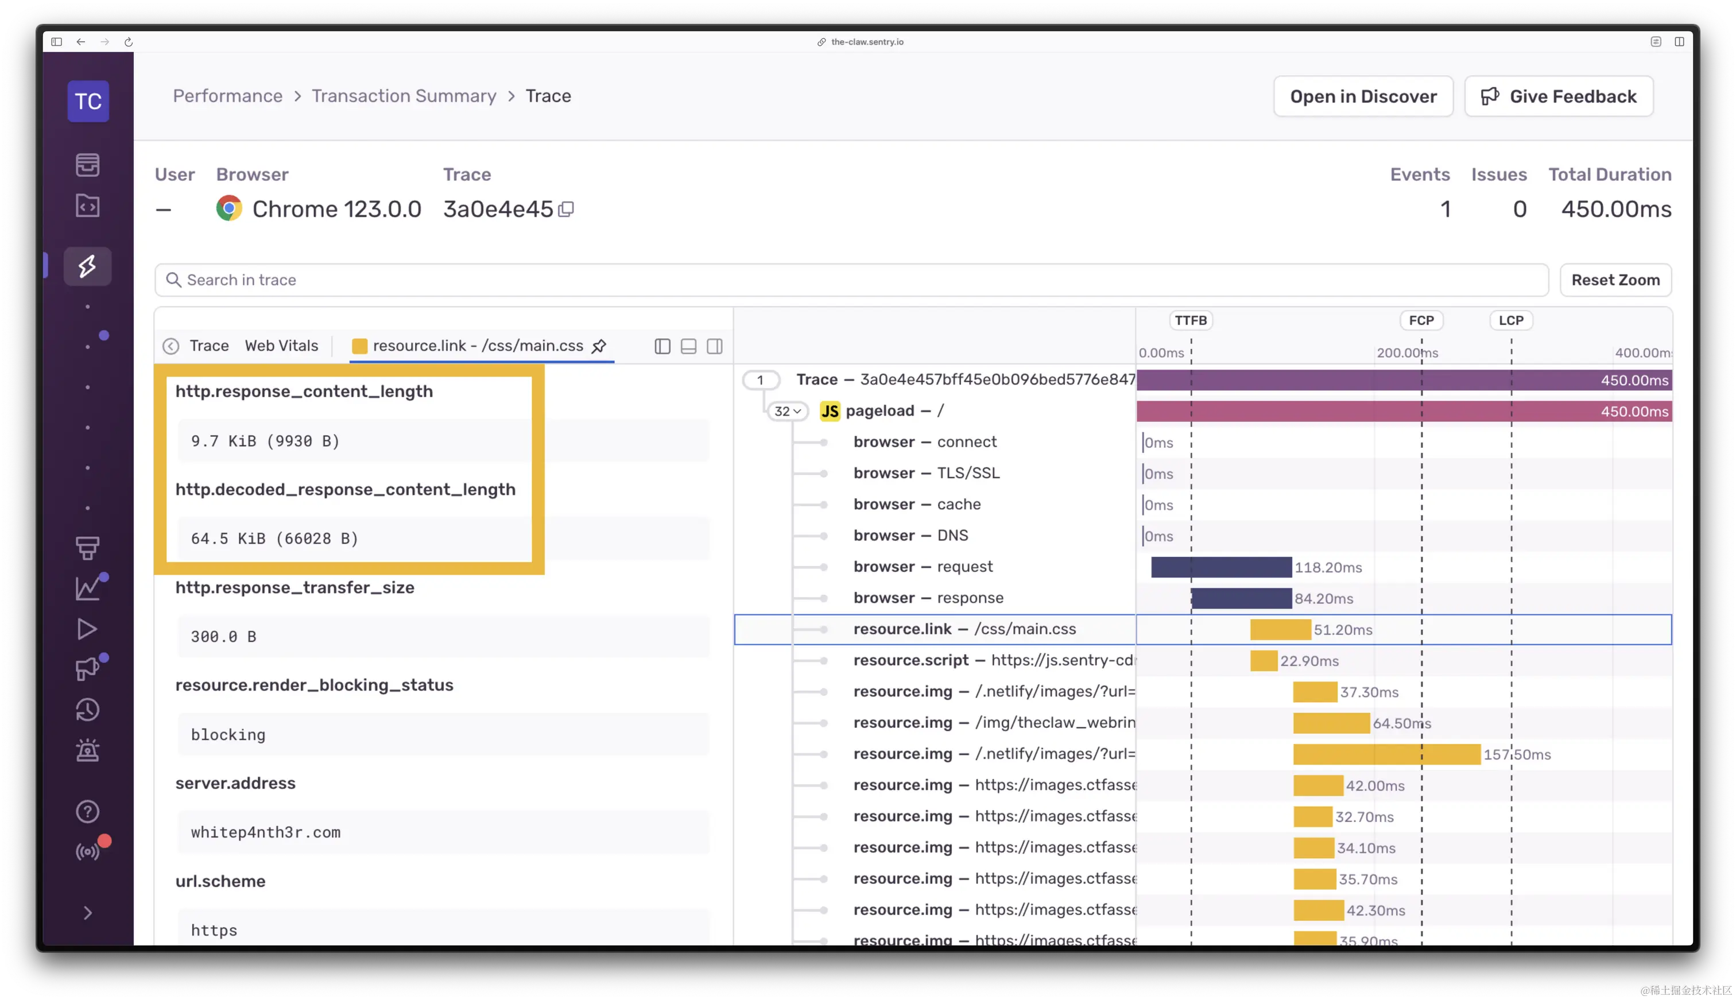Screen dimensions: 1736x1000
Task: Dock details panel to the right
Action: pos(714,346)
